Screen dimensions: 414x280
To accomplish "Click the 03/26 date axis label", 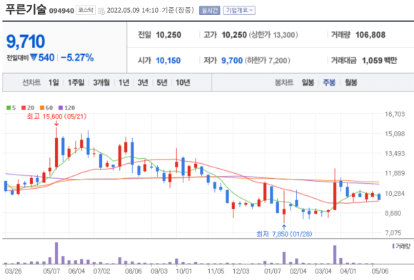I will 13,271.
